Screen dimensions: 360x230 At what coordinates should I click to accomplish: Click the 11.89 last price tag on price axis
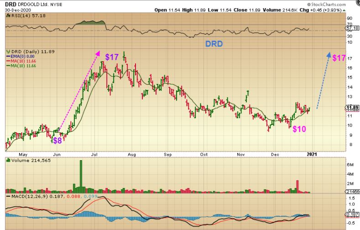click(352, 108)
